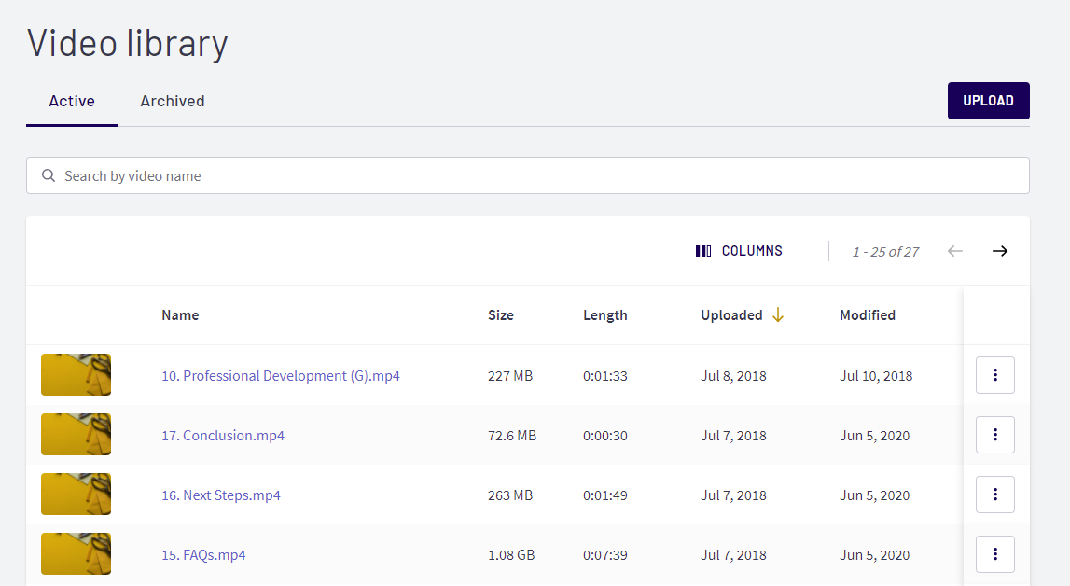Click the 0:01:49 length value
The height and width of the screenshot is (586, 1070).
click(x=605, y=495)
